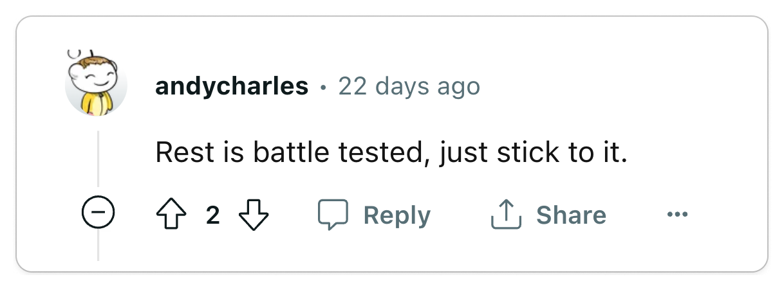The image size is (784, 288).
Task: Collapse the comment thread with minus circle
Action: 98,212
